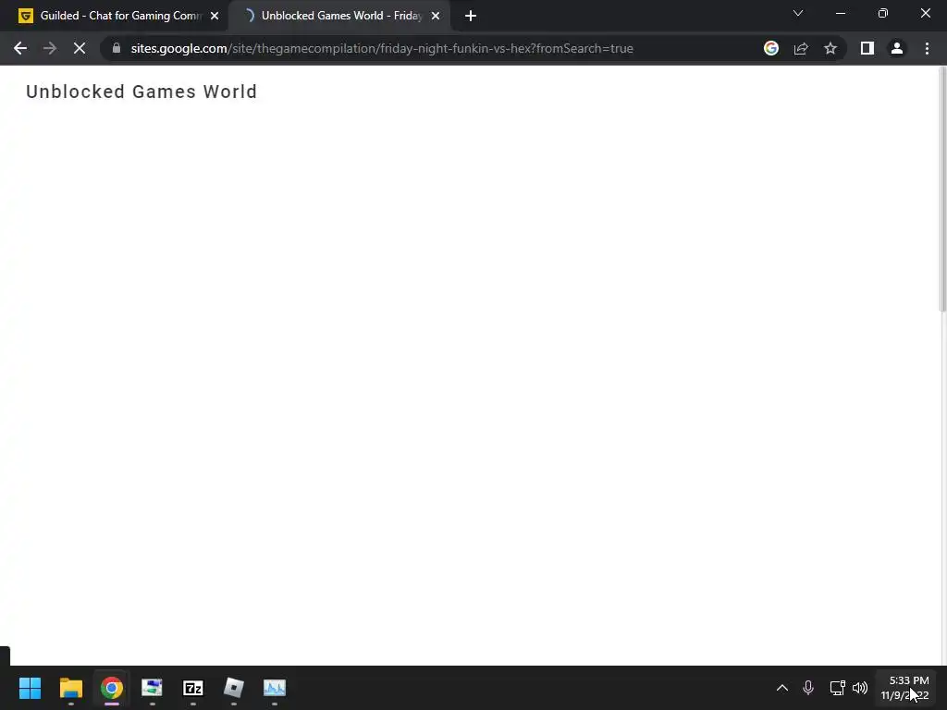The height and width of the screenshot is (710, 947).
Task: Click the URL in the address bar
Action: 382,48
